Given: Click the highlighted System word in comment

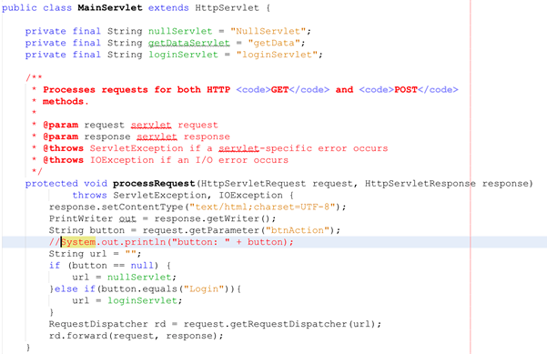Looking at the screenshot, I should tap(78, 242).
